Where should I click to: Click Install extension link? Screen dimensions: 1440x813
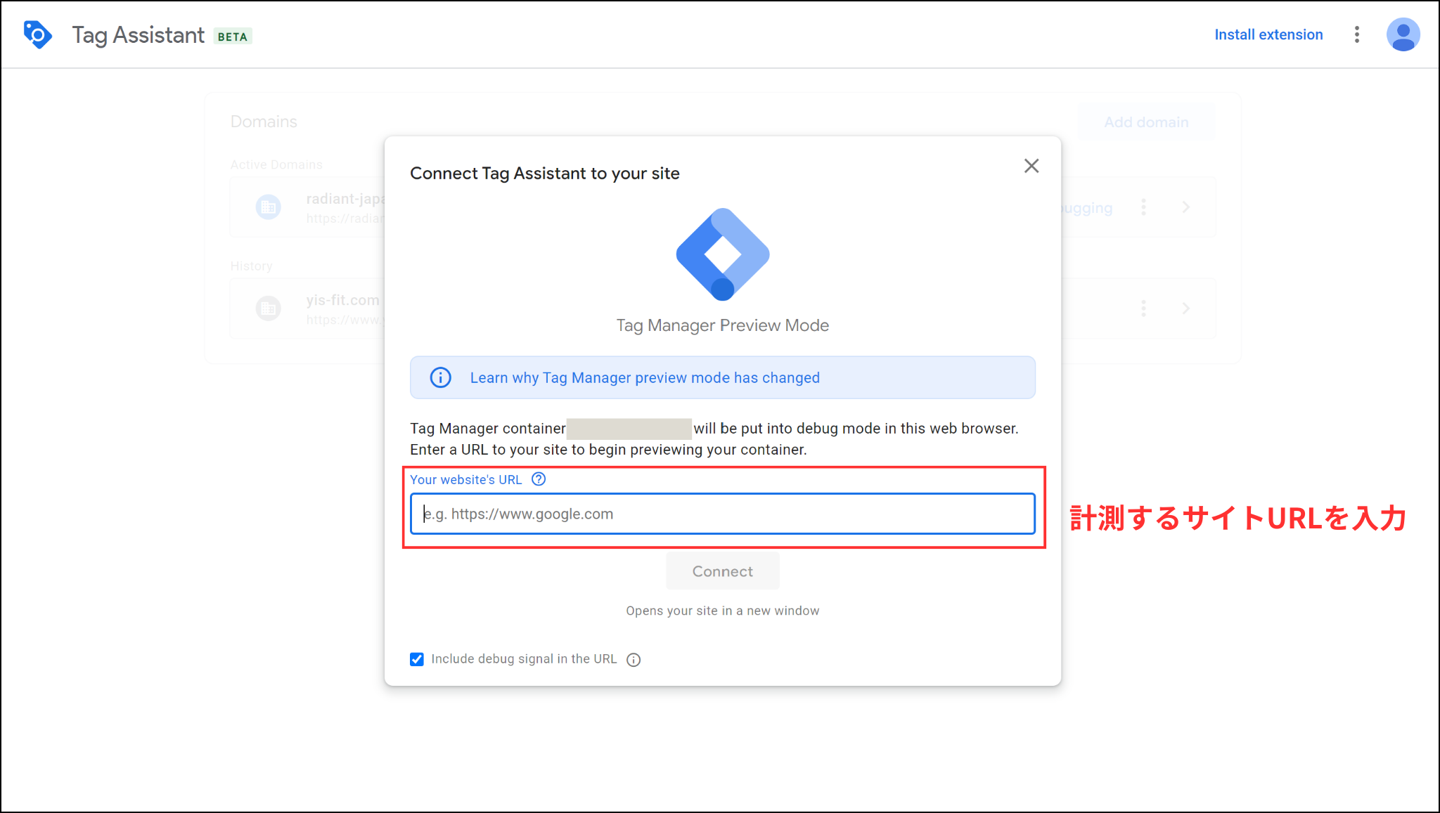[1268, 34]
